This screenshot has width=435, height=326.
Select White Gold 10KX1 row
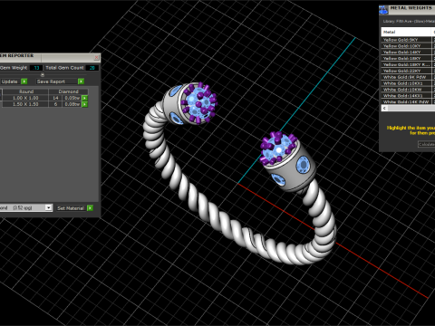407,83
